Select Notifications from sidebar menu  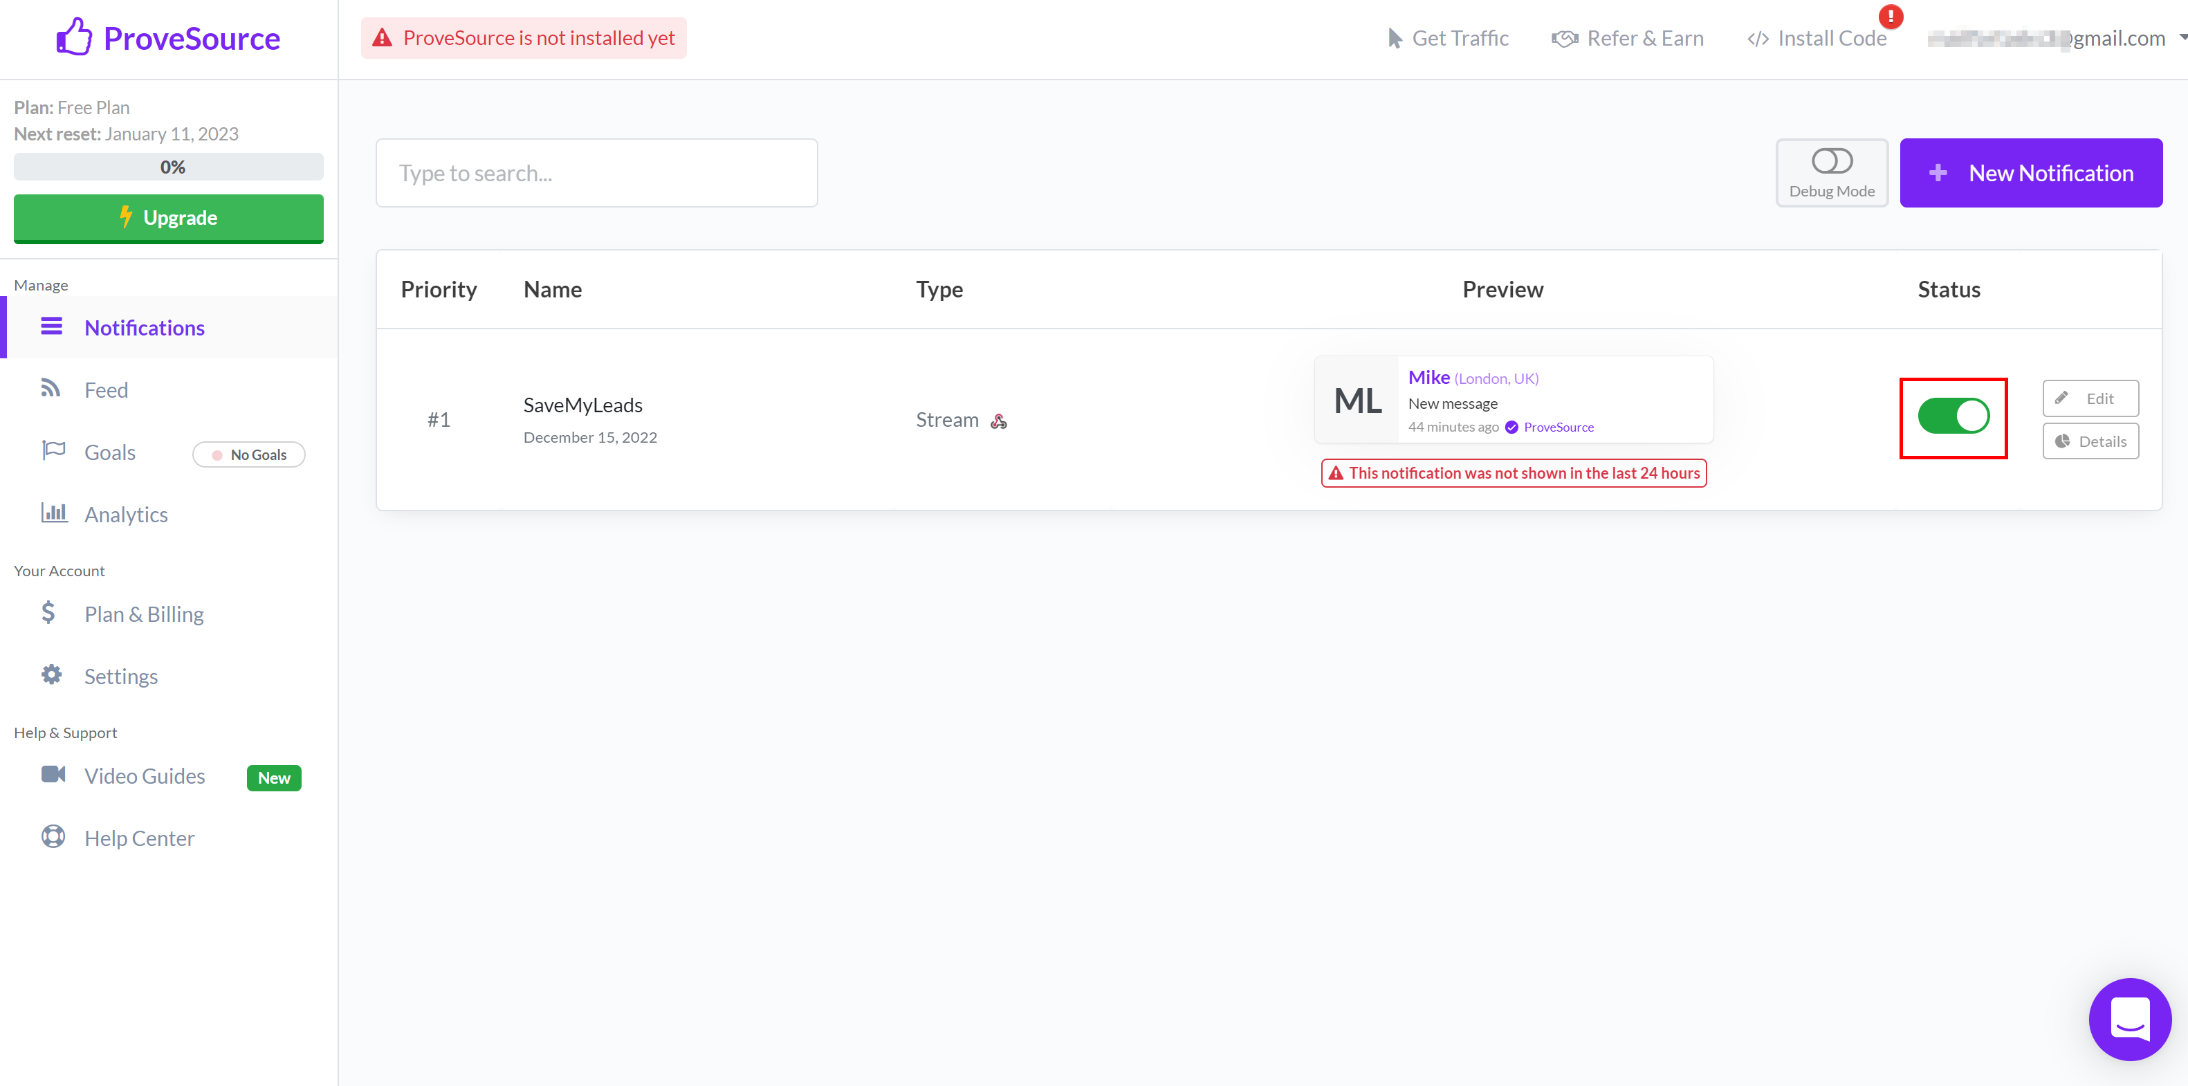[x=144, y=326]
